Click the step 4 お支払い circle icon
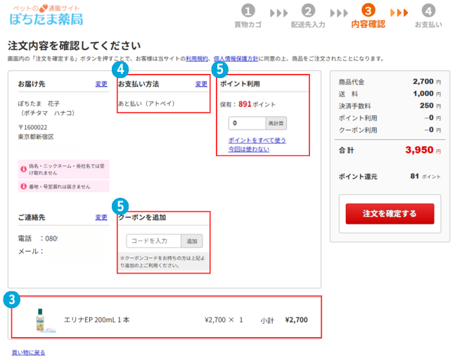Screen dimensions: 457x361 428,11
